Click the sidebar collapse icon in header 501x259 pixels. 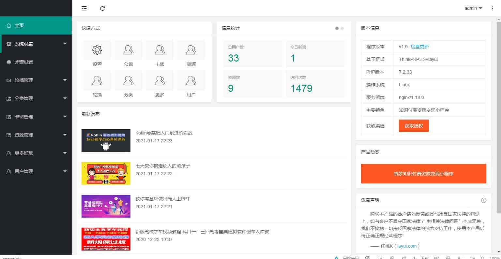[x=84, y=8]
